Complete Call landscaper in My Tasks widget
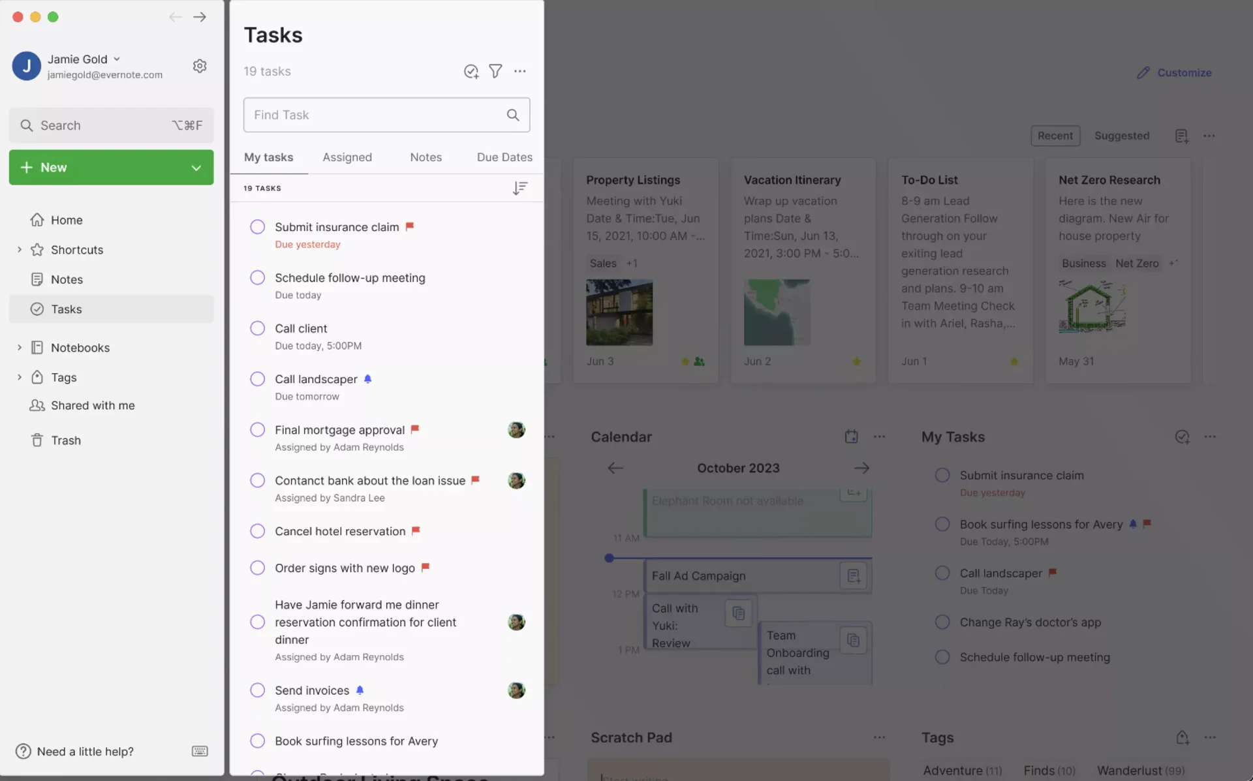Screen dimensions: 1253x781 click(942, 573)
